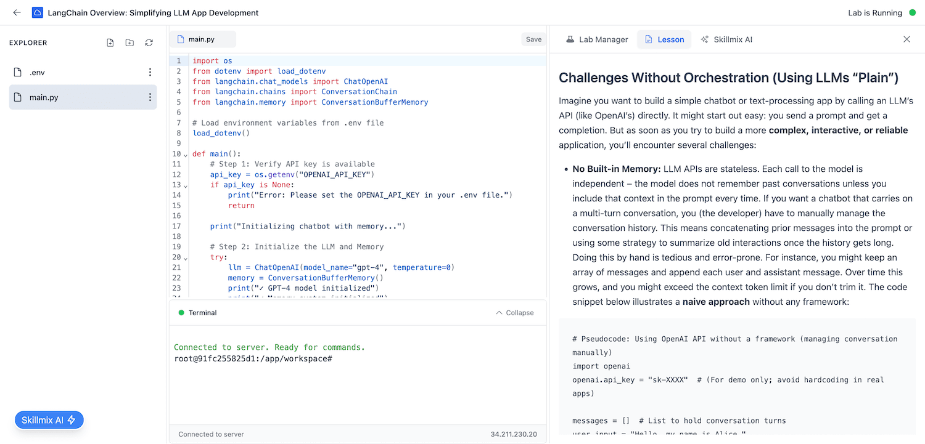Collapse the terminal panel
This screenshot has height=444, width=925.
(515, 313)
